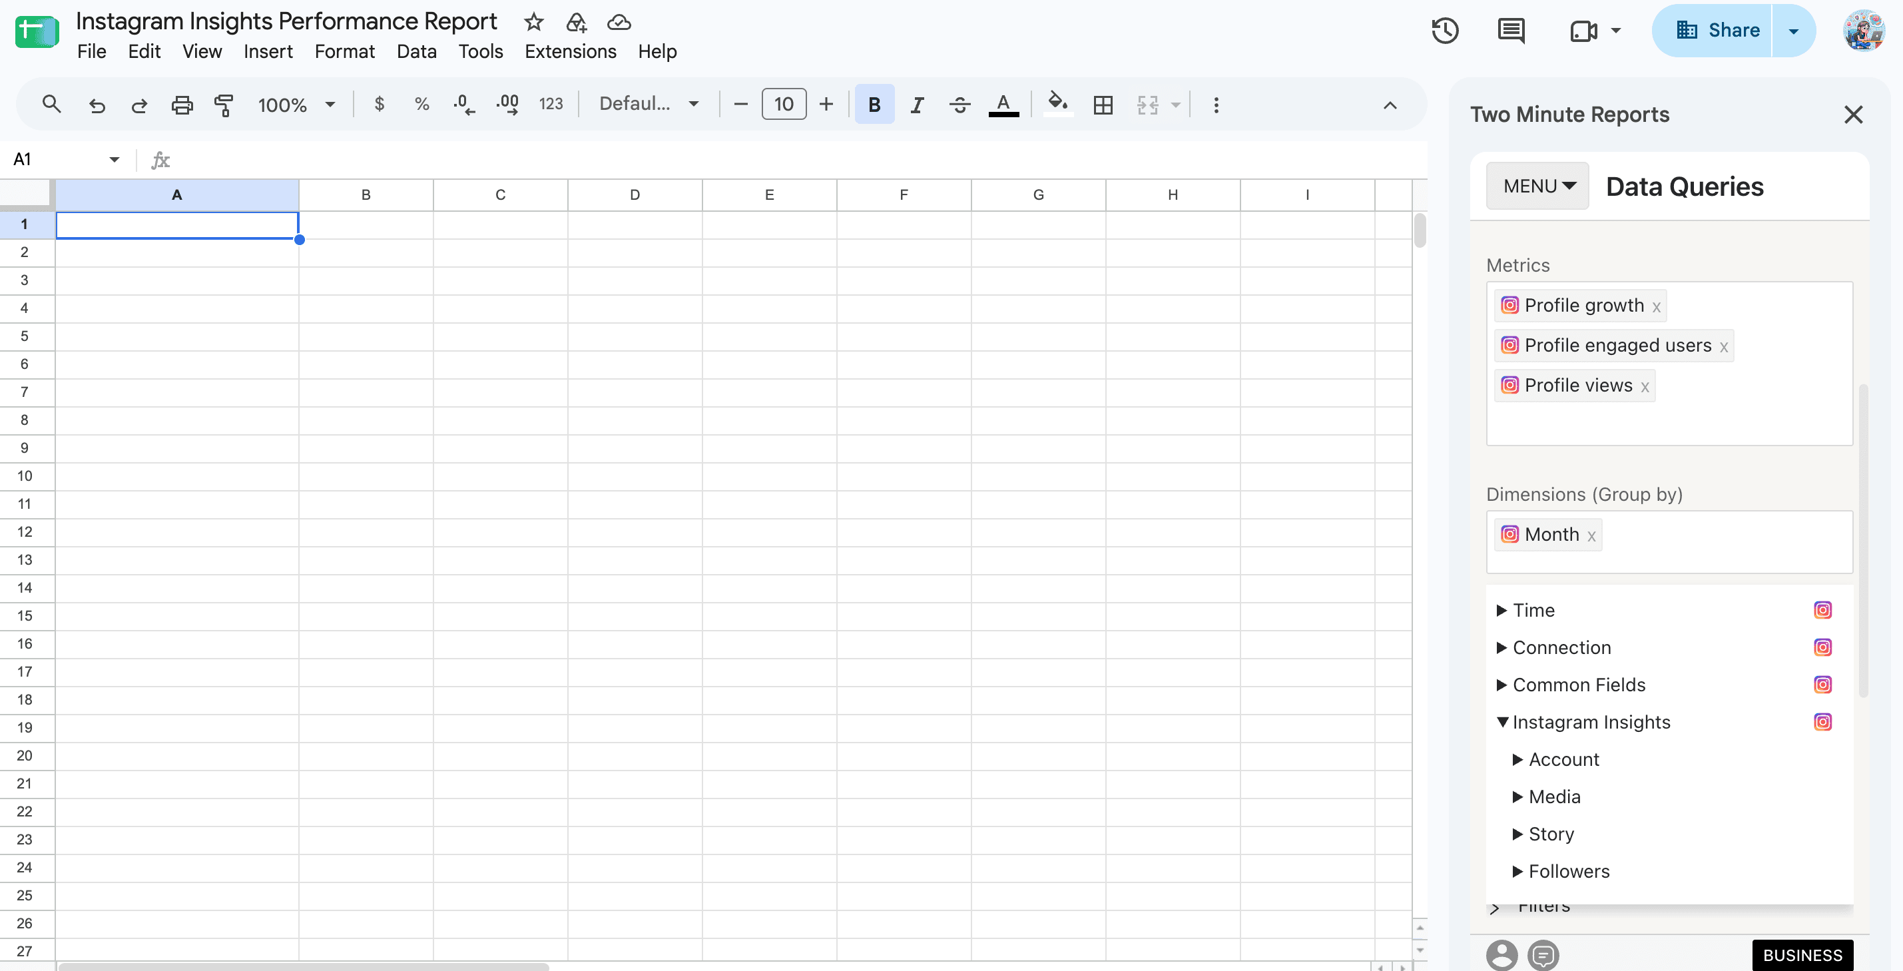Image resolution: width=1903 pixels, height=971 pixels.
Task: Click the Share button
Action: tap(1711, 30)
